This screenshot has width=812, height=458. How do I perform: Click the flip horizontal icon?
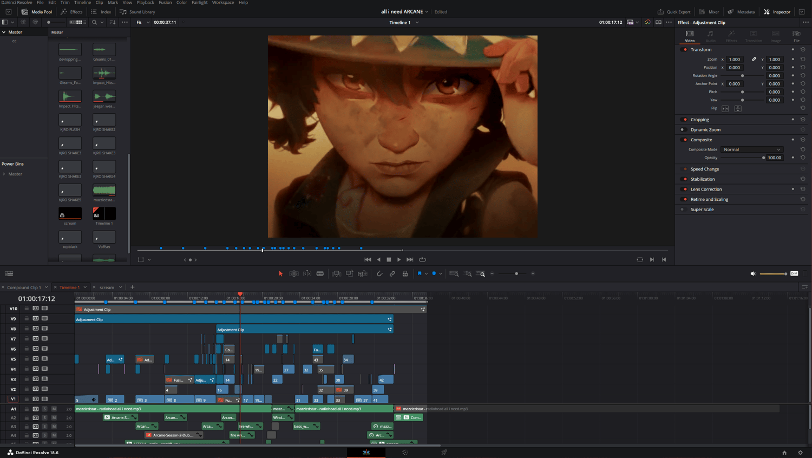pos(725,108)
